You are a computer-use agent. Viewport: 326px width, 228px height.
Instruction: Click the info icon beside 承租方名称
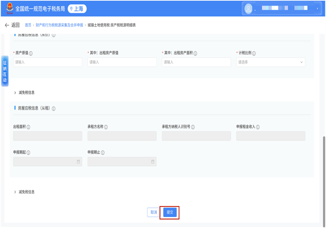click(x=106, y=127)
